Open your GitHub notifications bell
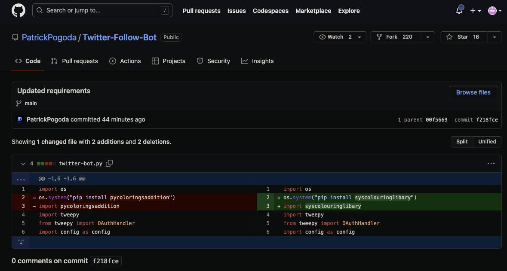The image size is (507, 271). pyautogui.click(x=459, y=10)
